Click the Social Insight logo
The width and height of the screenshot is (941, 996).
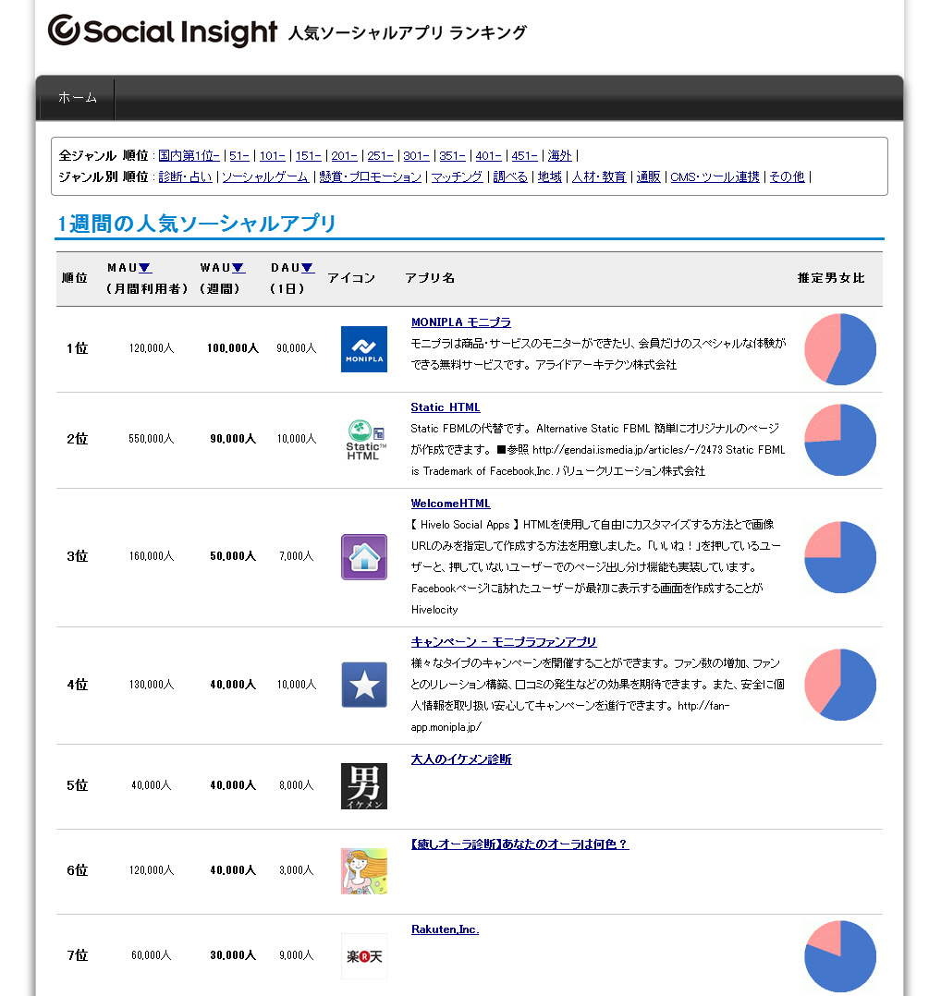pos(163,31)
